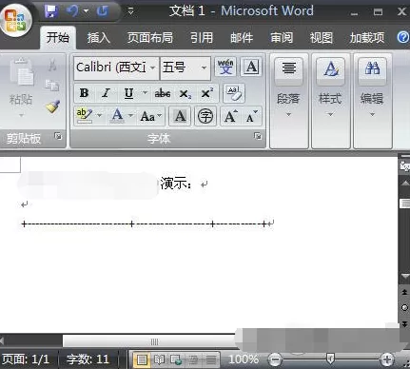Image resolution: width=410 pixels, height=369 pixels.
Task: Cut selection with the scissors icon
Action: (52, 65)
